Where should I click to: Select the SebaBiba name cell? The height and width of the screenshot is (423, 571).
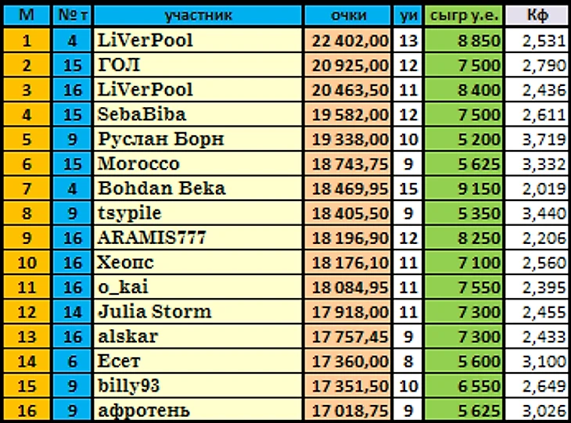[198, 115]
